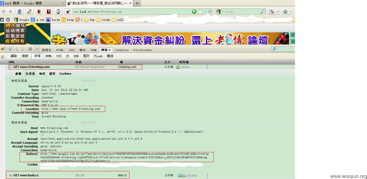Click the xhr break icon
The height and width of the screenshot is (179, 367).
[3, 56]
